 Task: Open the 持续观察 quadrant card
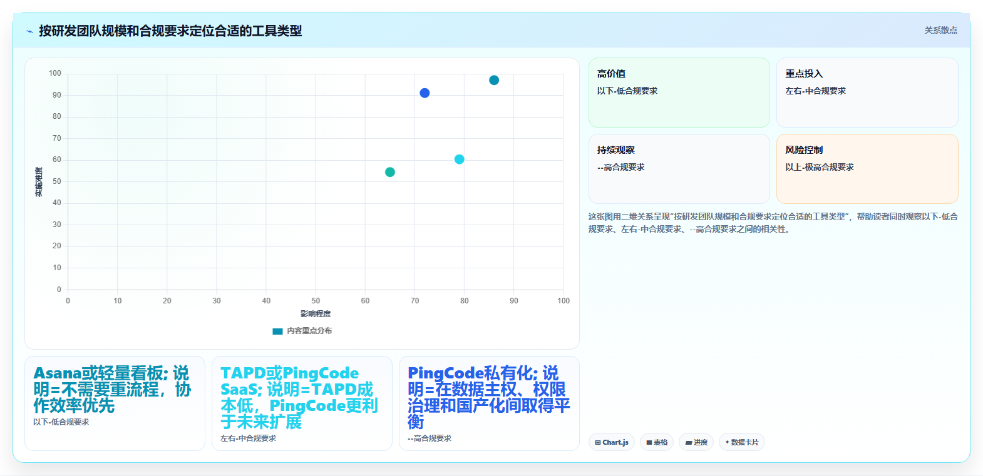(x=679, y=169)
